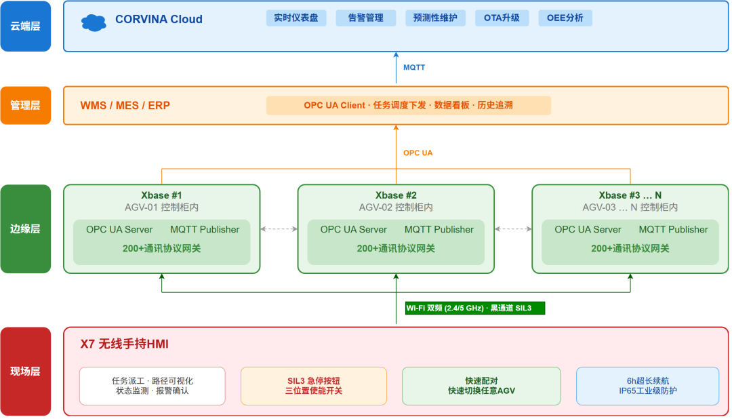This screenshot has width=732, height=419.
Task: Choose the 预测性维护 chip
Action: point(436,18)
